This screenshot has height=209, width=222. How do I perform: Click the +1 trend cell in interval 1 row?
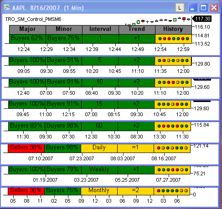pos(137,39)
